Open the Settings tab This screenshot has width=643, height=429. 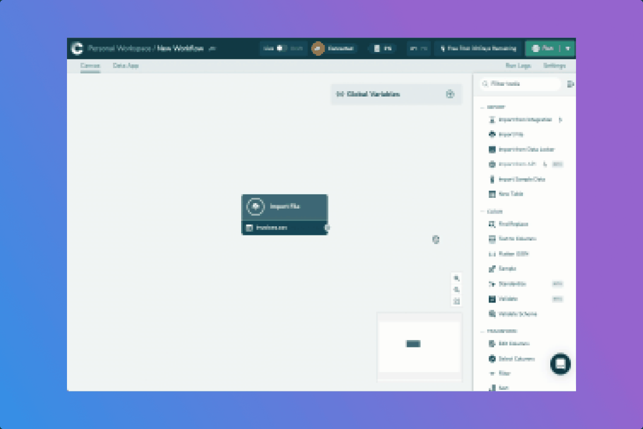coord(554,66)
